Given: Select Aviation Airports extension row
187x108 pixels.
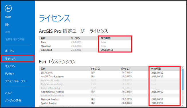Looking at the screenshot, I should [110, 80].
